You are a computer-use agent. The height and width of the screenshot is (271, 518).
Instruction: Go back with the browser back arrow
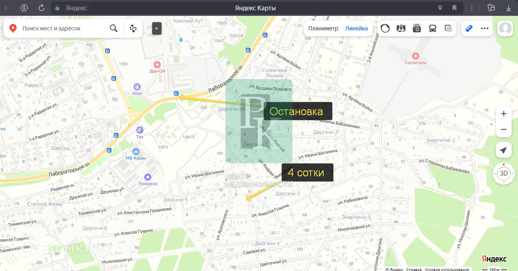click(x=7, y=8)
